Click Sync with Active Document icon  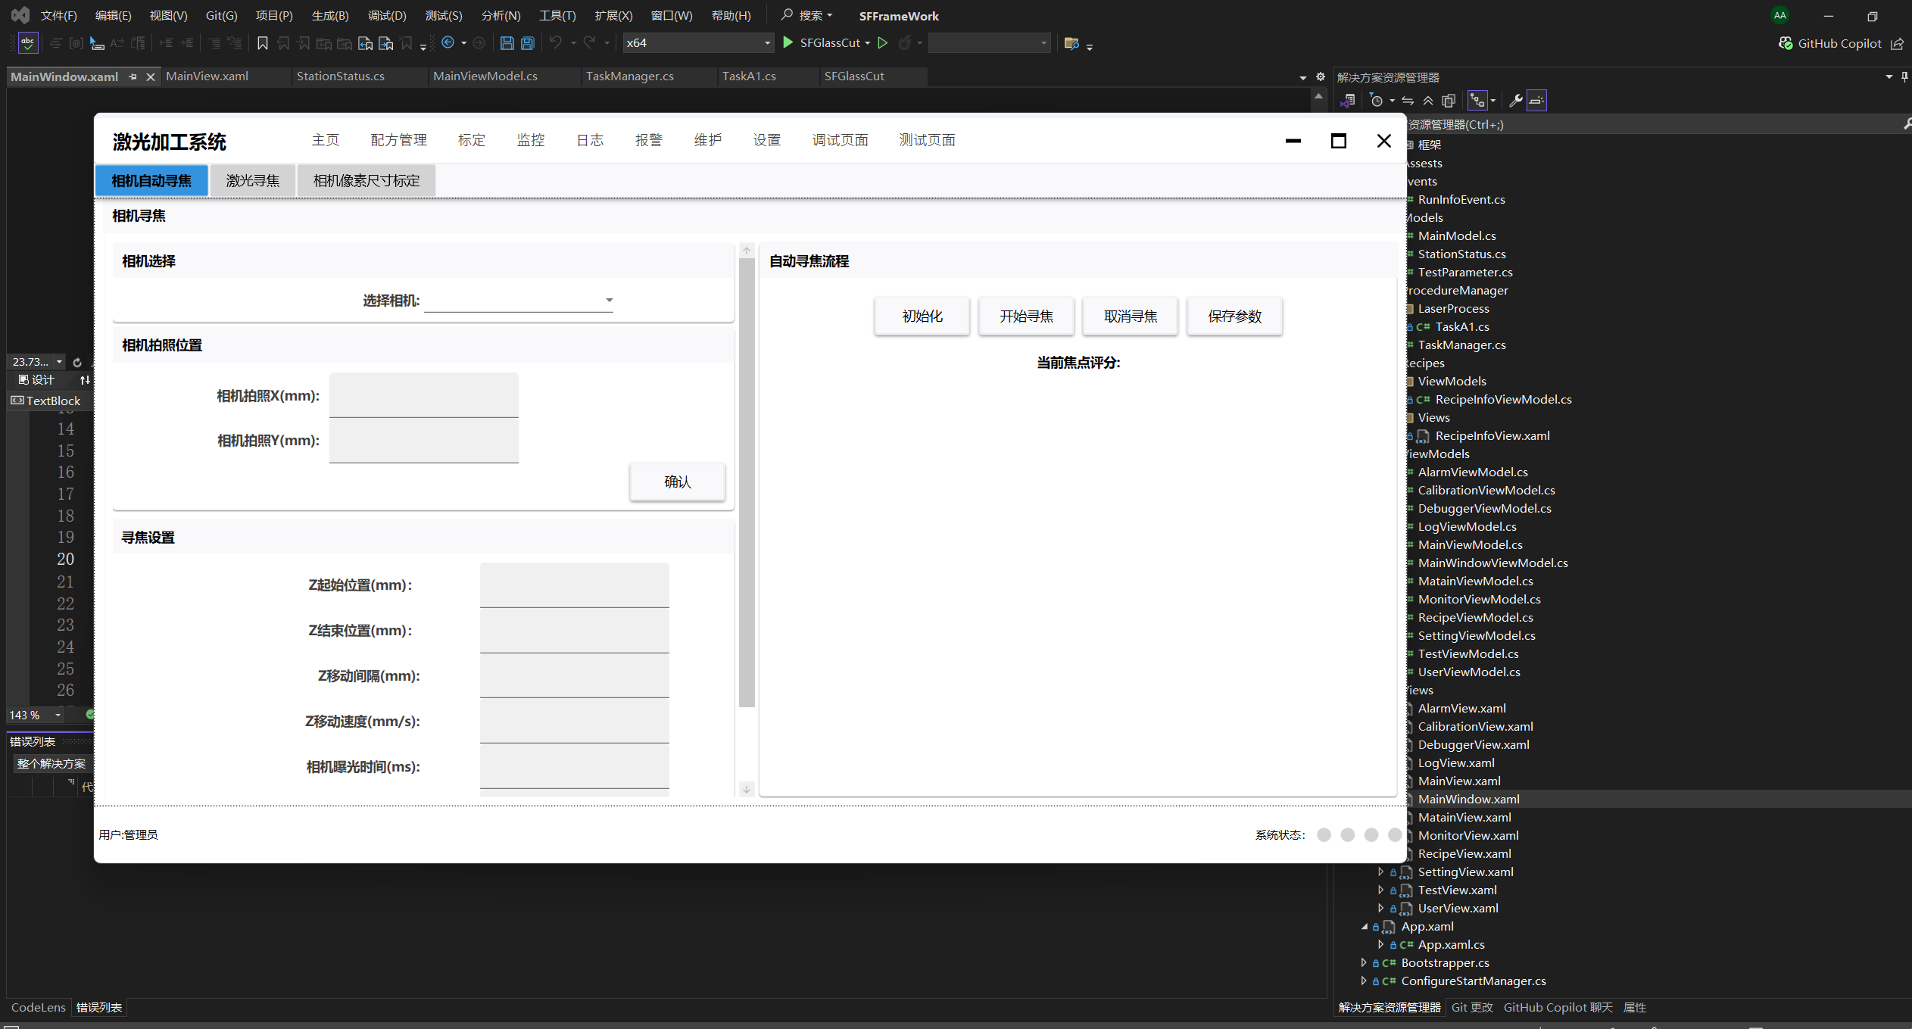click(x=1408, y=101)
